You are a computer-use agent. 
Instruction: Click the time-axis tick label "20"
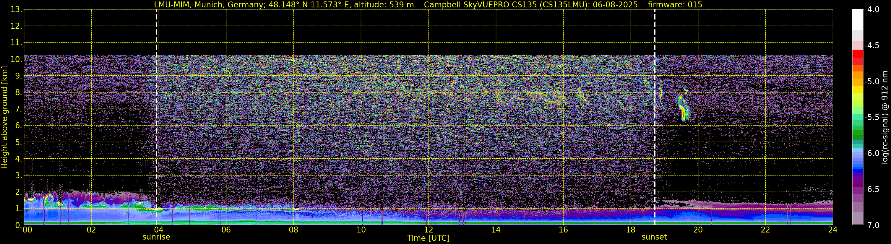click(698, 230)
